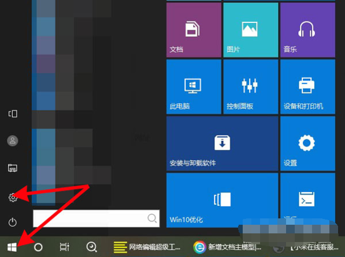Open the user account avatar menu

coord(13,141)
